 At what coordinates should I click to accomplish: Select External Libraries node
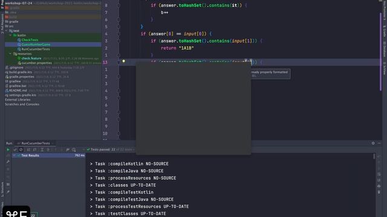(18, 99)
